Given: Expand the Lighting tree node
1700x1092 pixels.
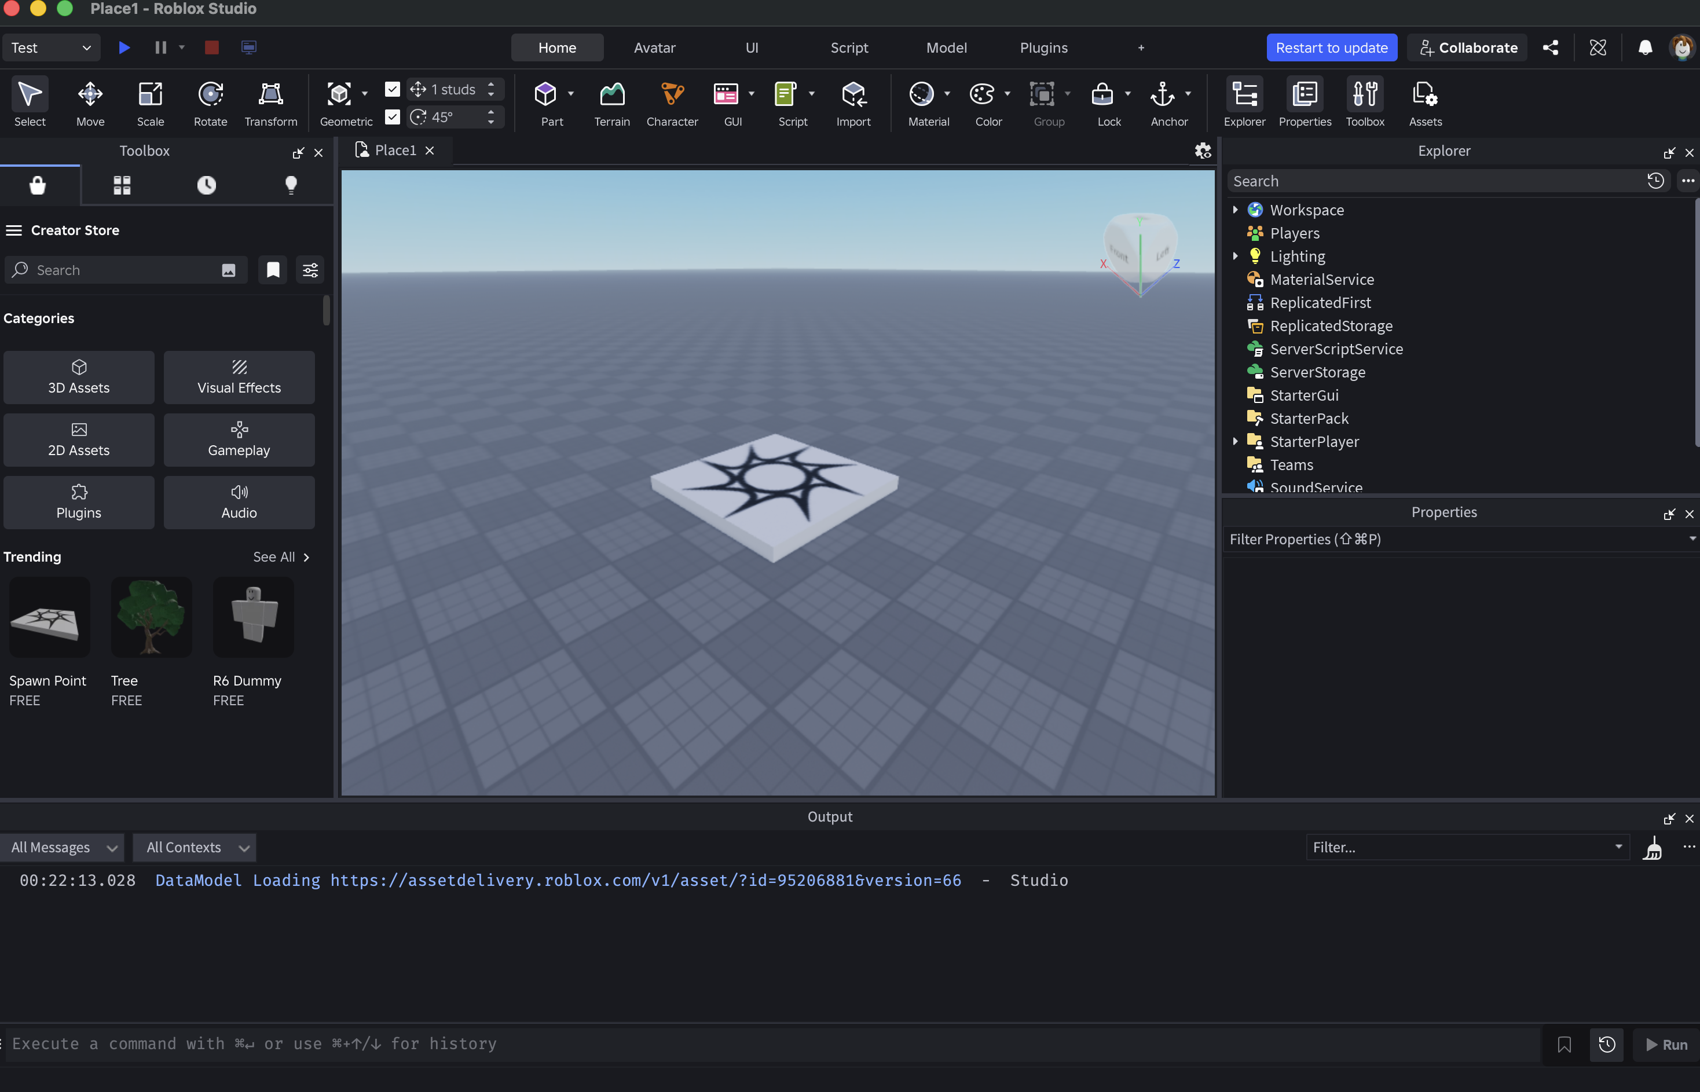Looking at the screenshot, I should click(1236, 255).
